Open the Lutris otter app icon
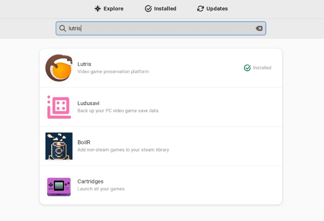The image size is (324, 221). pyautogui.click(x=59, y=68)
